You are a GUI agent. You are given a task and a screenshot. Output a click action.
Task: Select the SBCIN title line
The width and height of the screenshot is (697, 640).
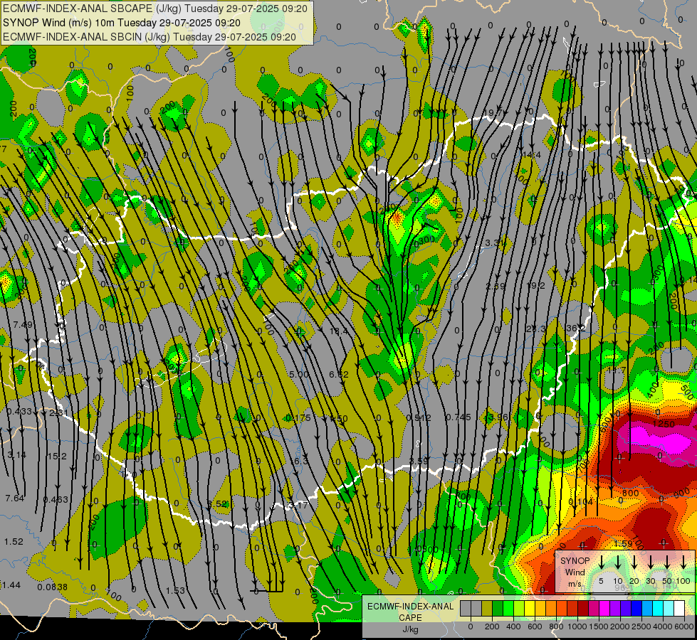150,37
